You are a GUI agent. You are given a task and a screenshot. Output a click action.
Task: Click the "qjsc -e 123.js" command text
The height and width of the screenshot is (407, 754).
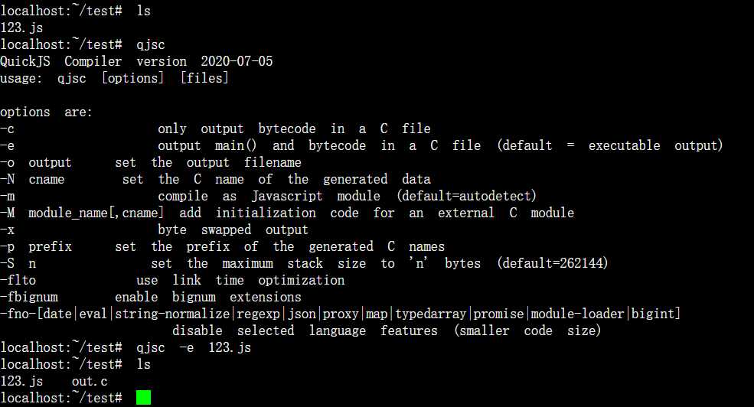194,347
